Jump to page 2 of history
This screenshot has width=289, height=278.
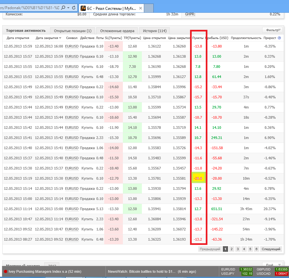point(231,249)
